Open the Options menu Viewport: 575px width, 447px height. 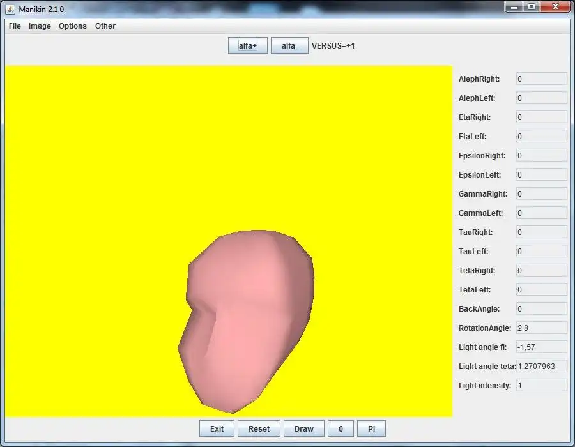73,26
